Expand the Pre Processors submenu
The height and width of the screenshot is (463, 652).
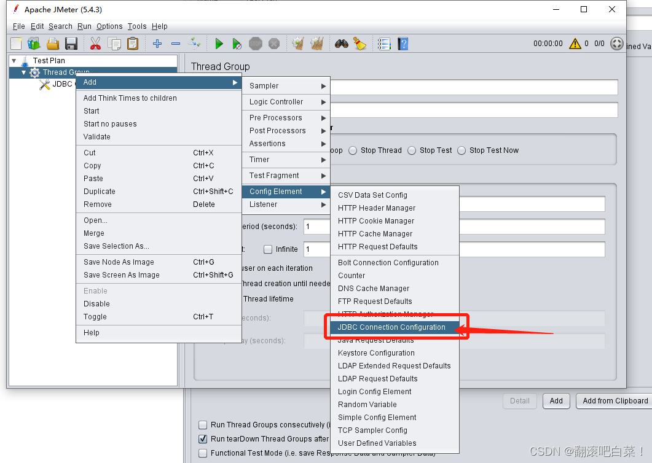tap(286, 118)
